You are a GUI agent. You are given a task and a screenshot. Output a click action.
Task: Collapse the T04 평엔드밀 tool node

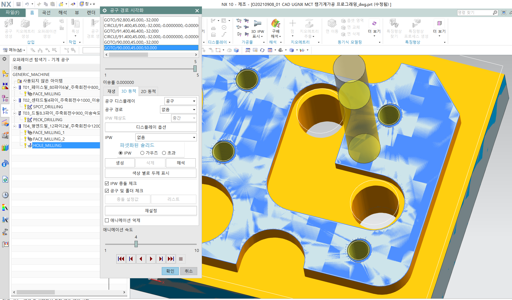(x=15, y=126)
